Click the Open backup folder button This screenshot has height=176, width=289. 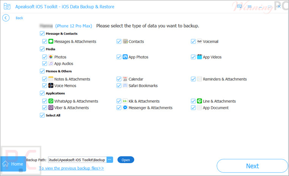126,160
